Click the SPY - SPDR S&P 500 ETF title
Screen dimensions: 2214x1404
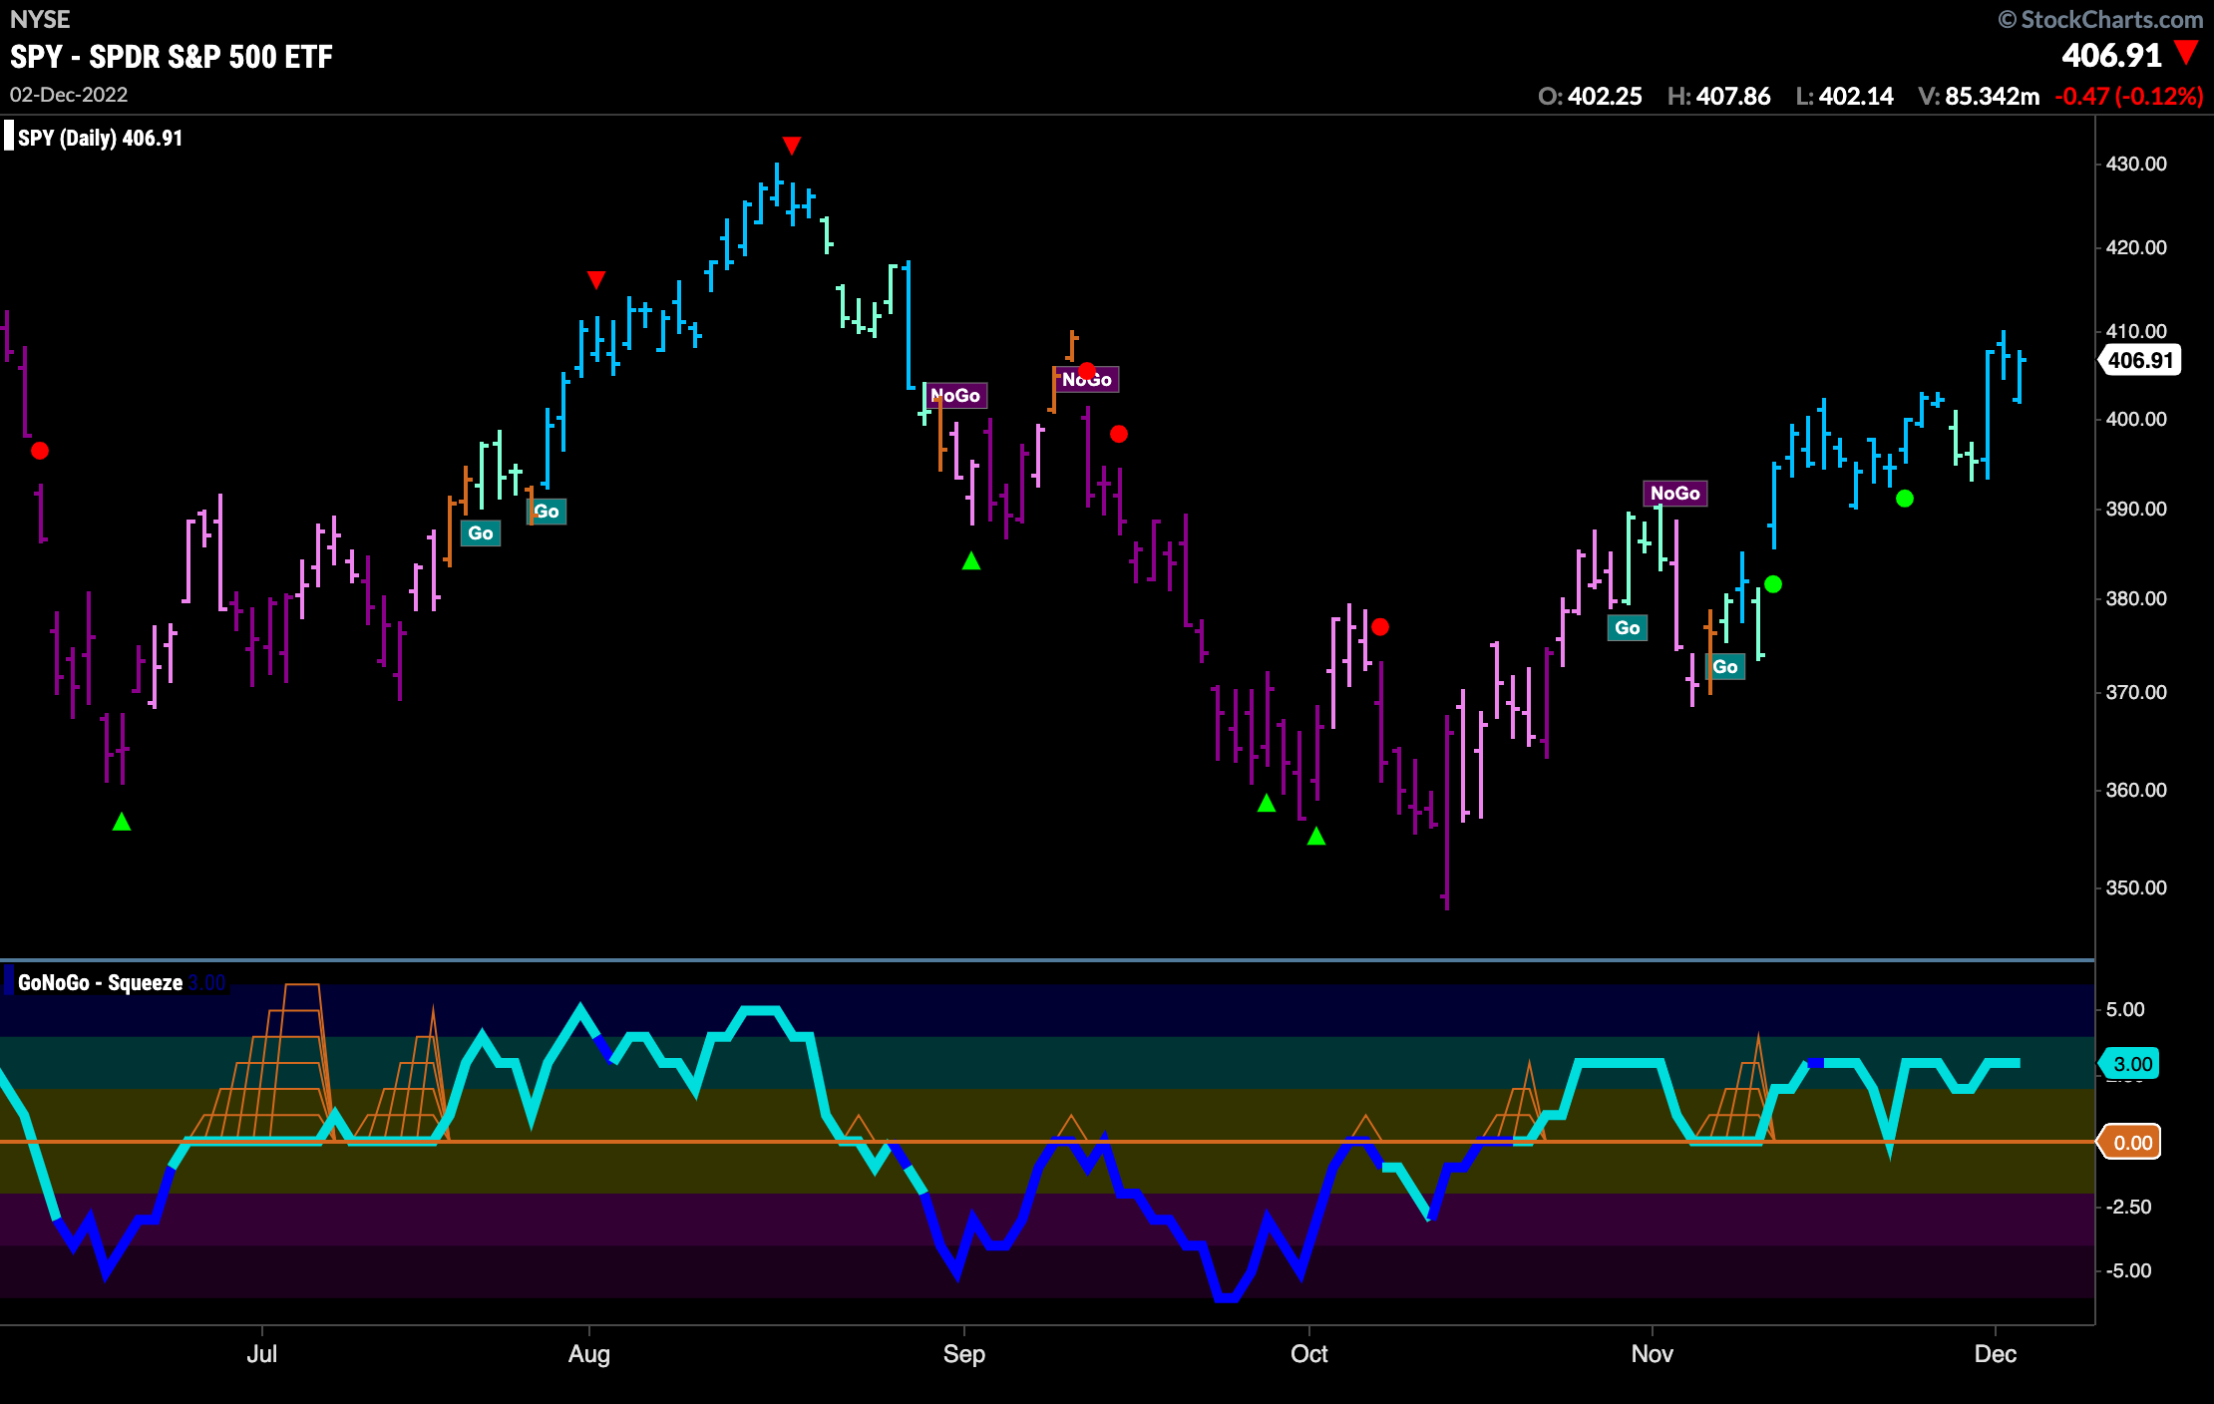tap(172, 57)
